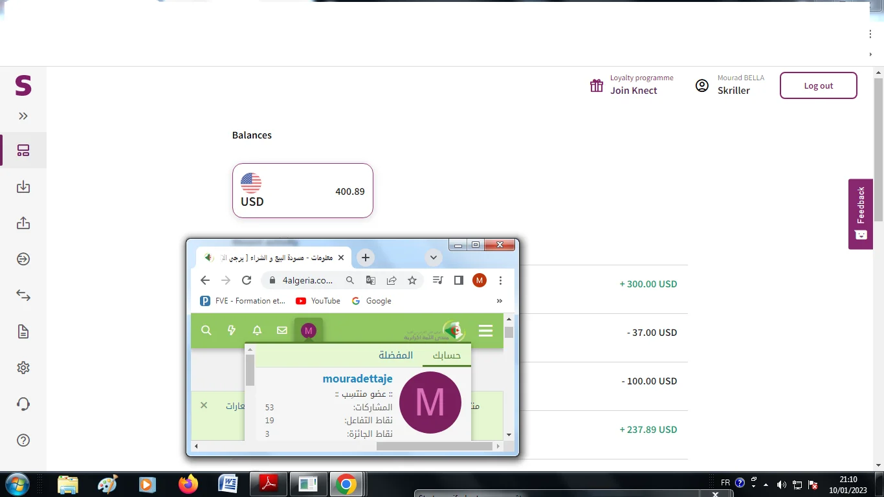The width and height of the screenshot is (884, 497).
Task: Select the send money arrow-circle icon
Action: (x=23, y=260)
